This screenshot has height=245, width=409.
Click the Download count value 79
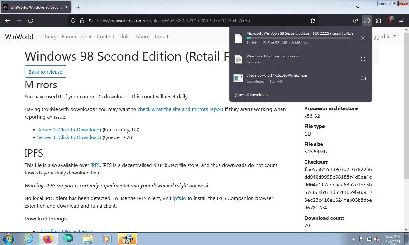(x=307, y=226)
